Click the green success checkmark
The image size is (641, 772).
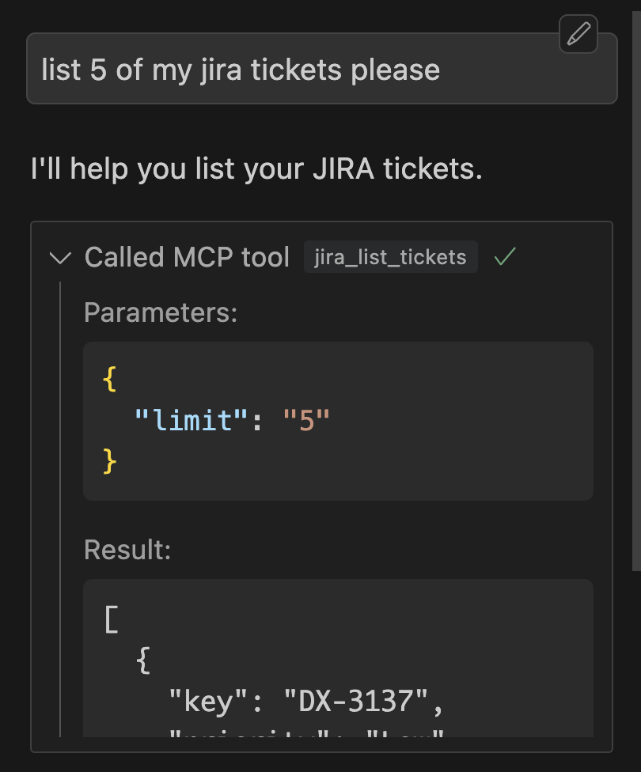[504, 256]
